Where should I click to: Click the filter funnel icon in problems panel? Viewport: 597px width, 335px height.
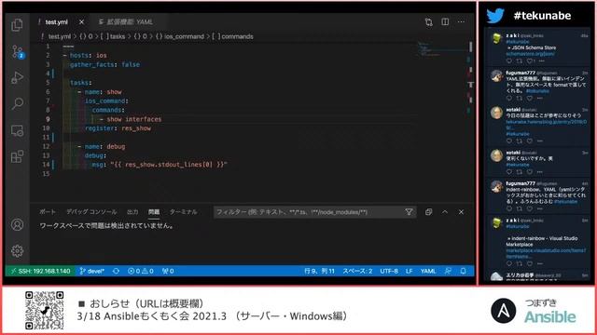click(409, 212)
